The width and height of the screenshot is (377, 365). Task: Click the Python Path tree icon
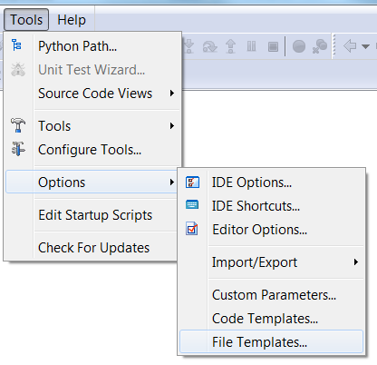pyautogui.click(x=16, y=45)
